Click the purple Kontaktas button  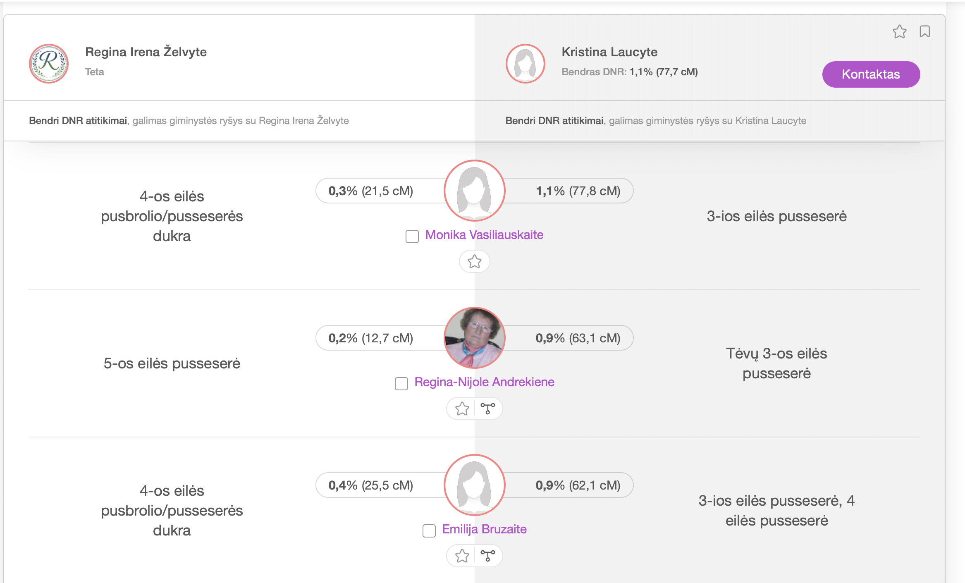[x=871, y=74]
